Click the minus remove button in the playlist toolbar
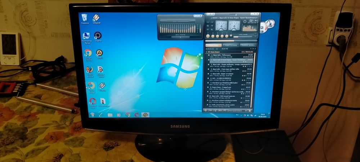 pos(210,111)
